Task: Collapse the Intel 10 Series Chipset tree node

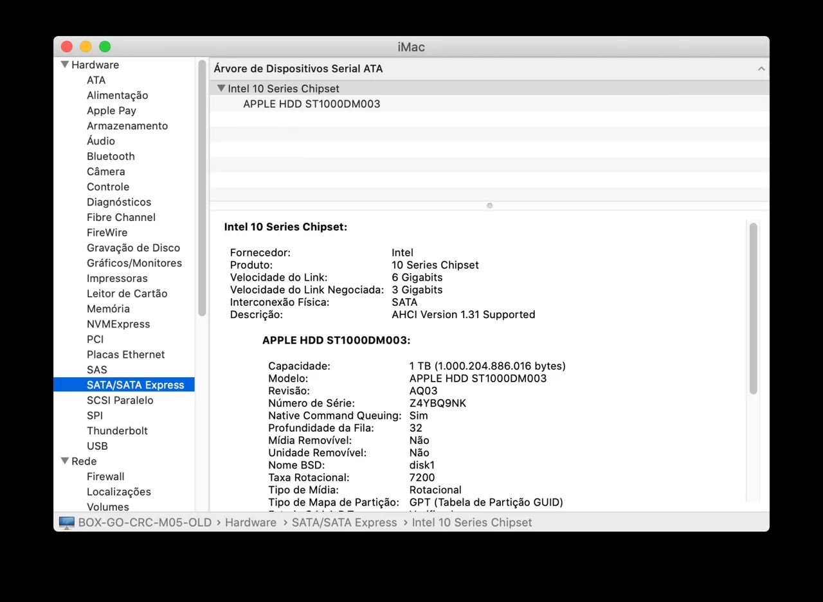Action: click(x=221, y=89)
